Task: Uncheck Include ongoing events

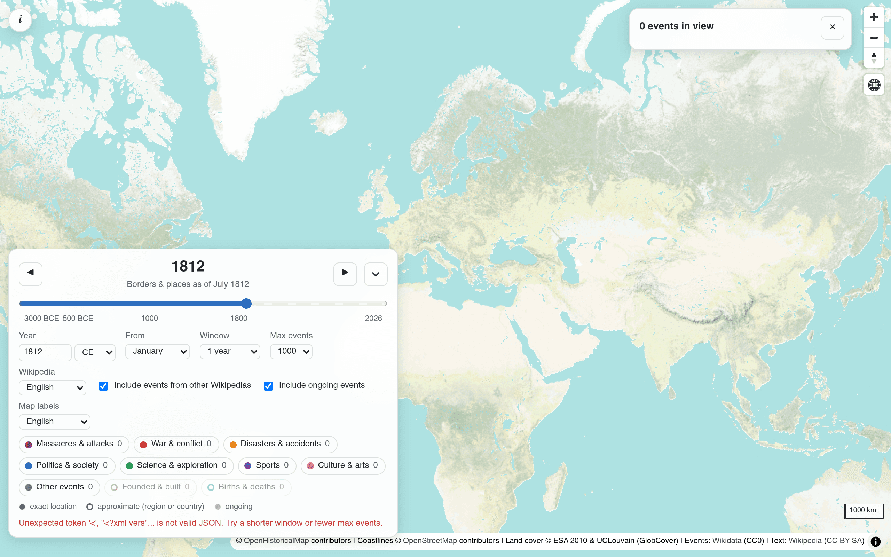Action: pos(268,386)
